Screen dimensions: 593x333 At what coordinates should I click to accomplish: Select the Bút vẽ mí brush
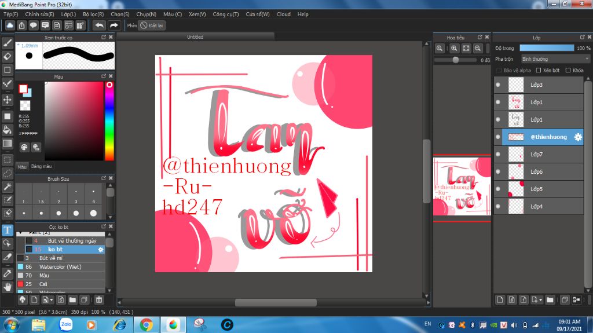[x=60, y=258]
